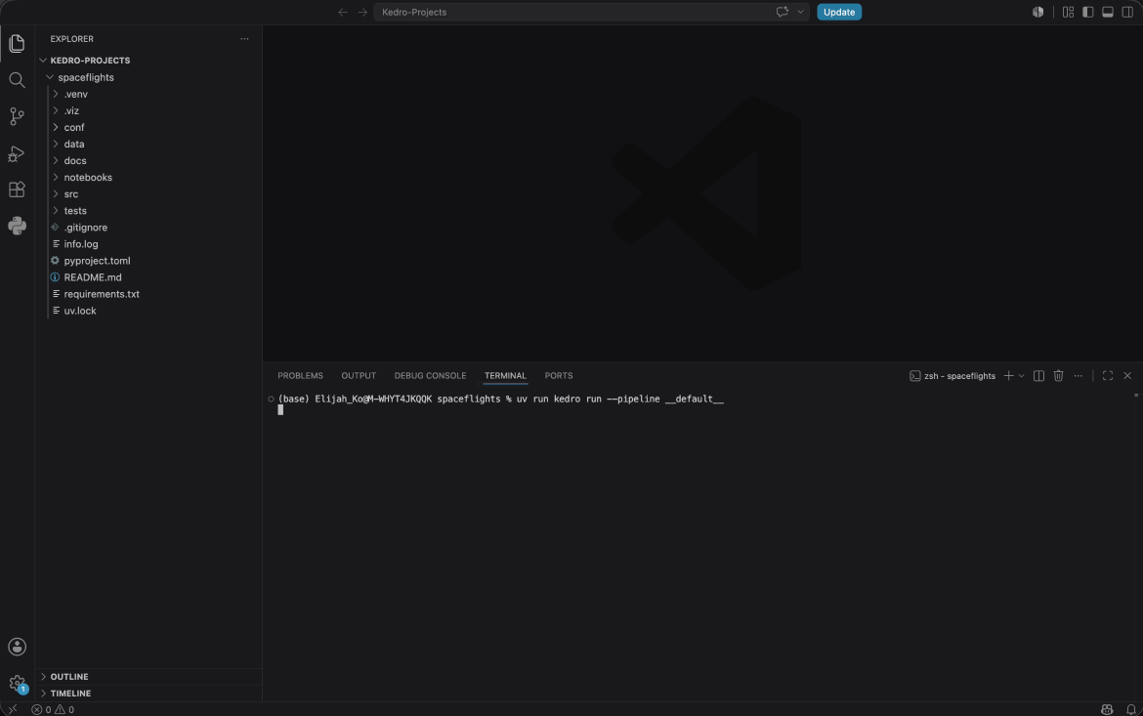Open remote window from status bar
Image resolution: width=1143 pixels, height=716 pixels.
13,709
